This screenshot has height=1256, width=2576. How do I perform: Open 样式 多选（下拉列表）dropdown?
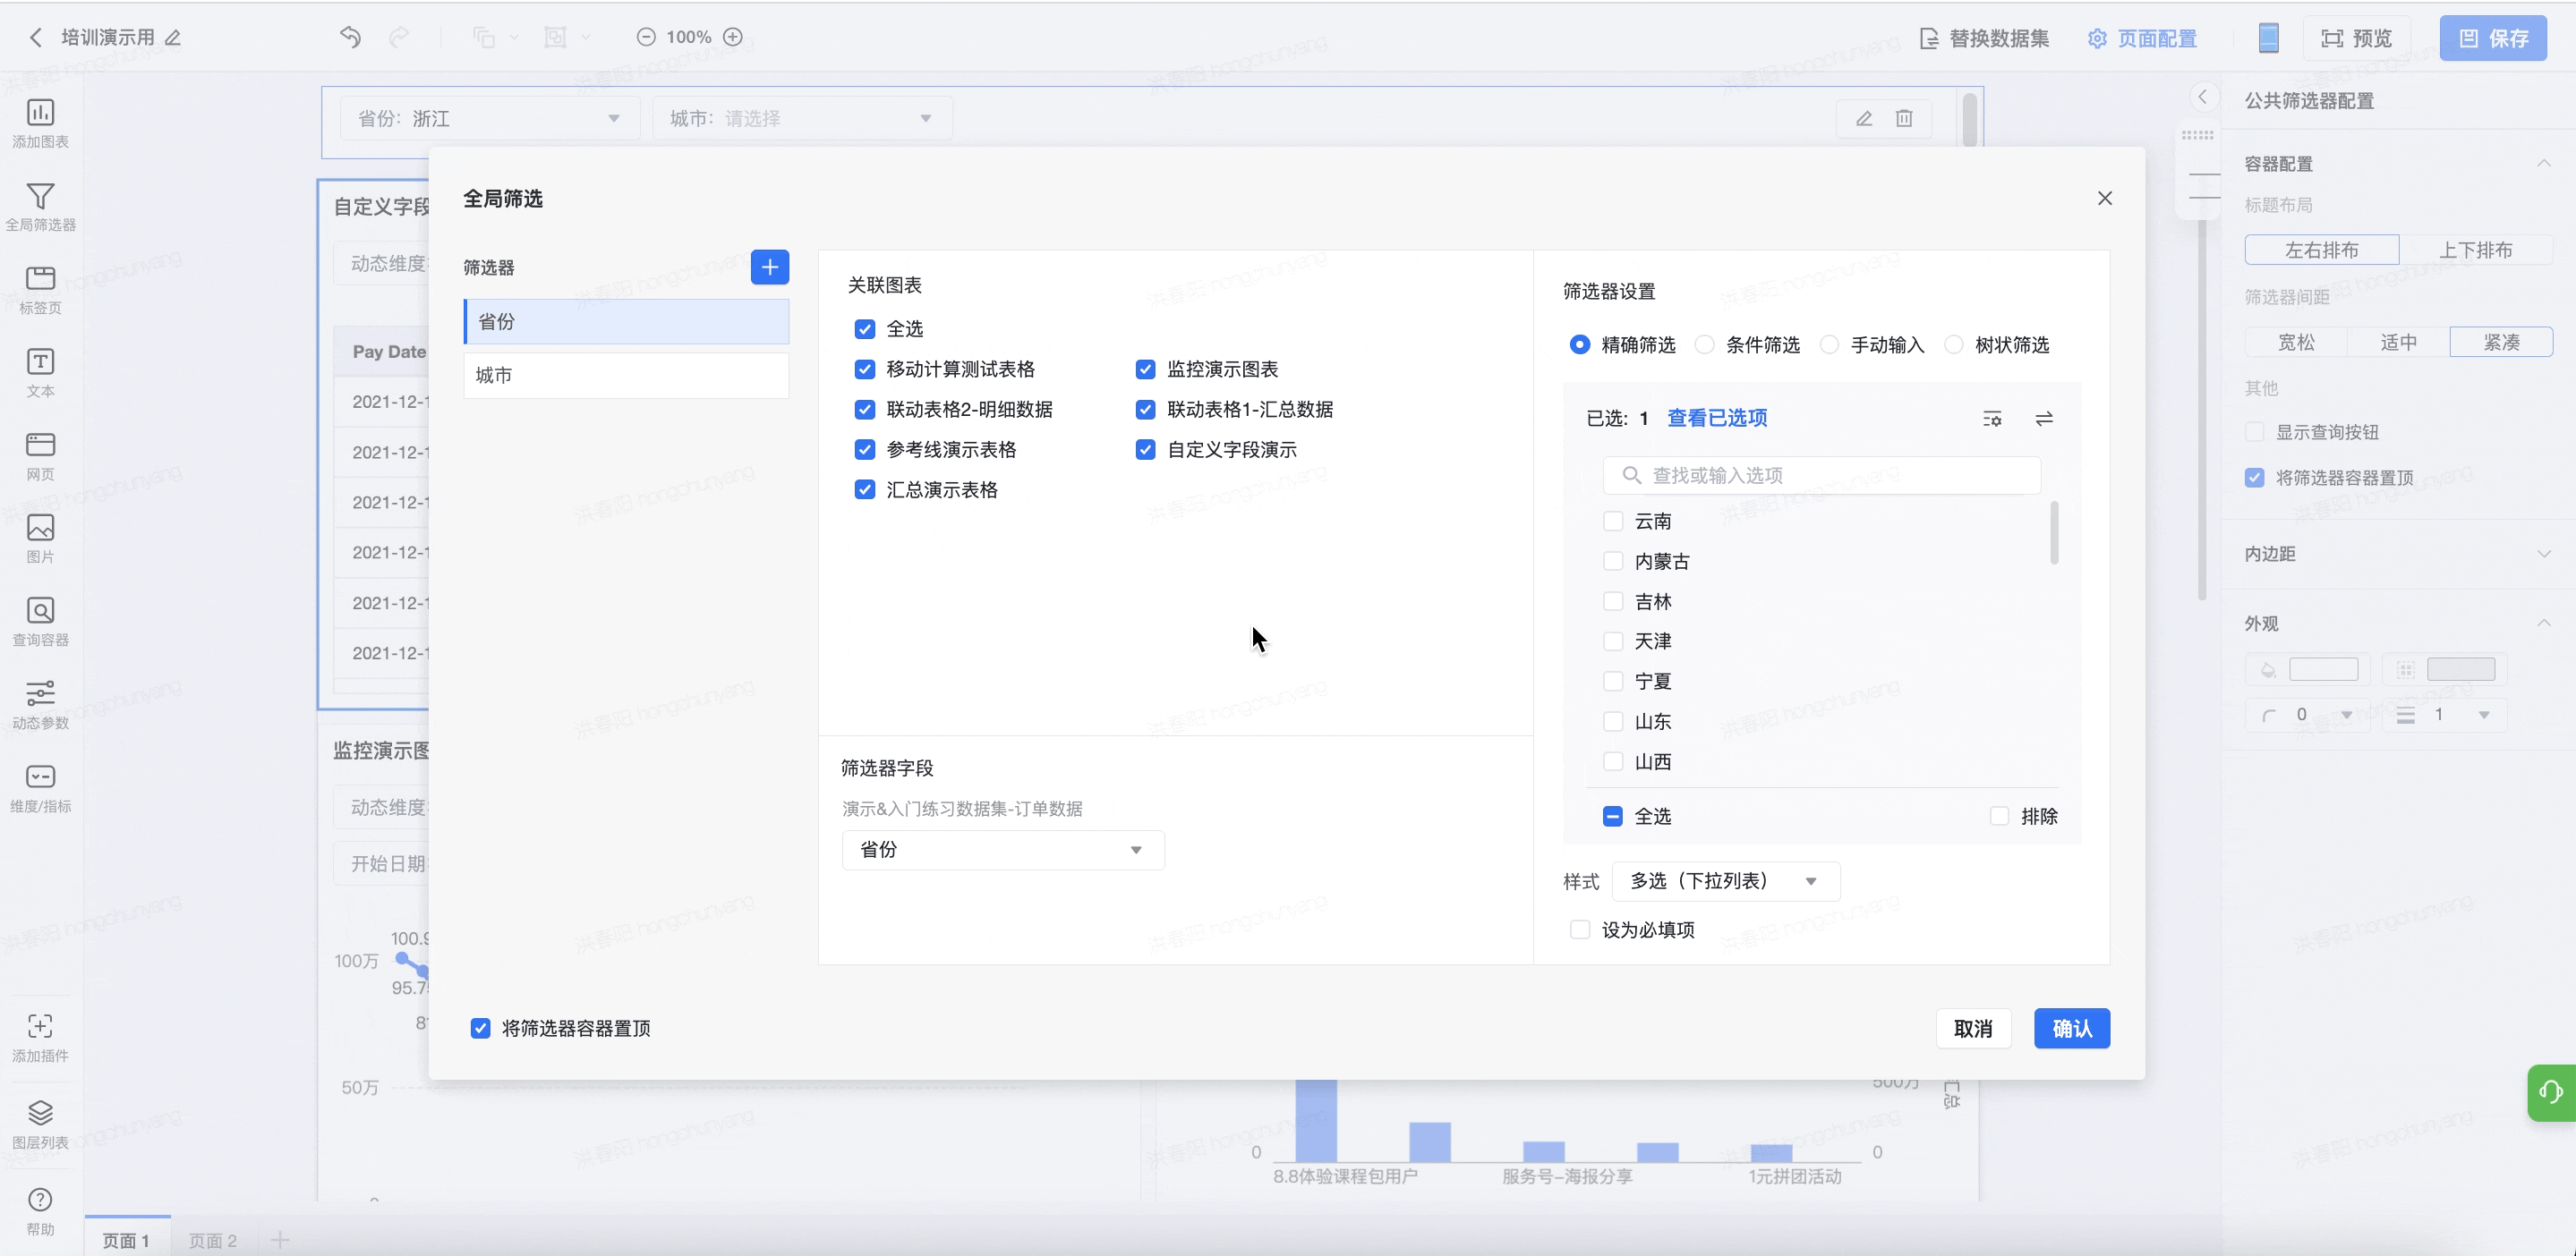1726,881
